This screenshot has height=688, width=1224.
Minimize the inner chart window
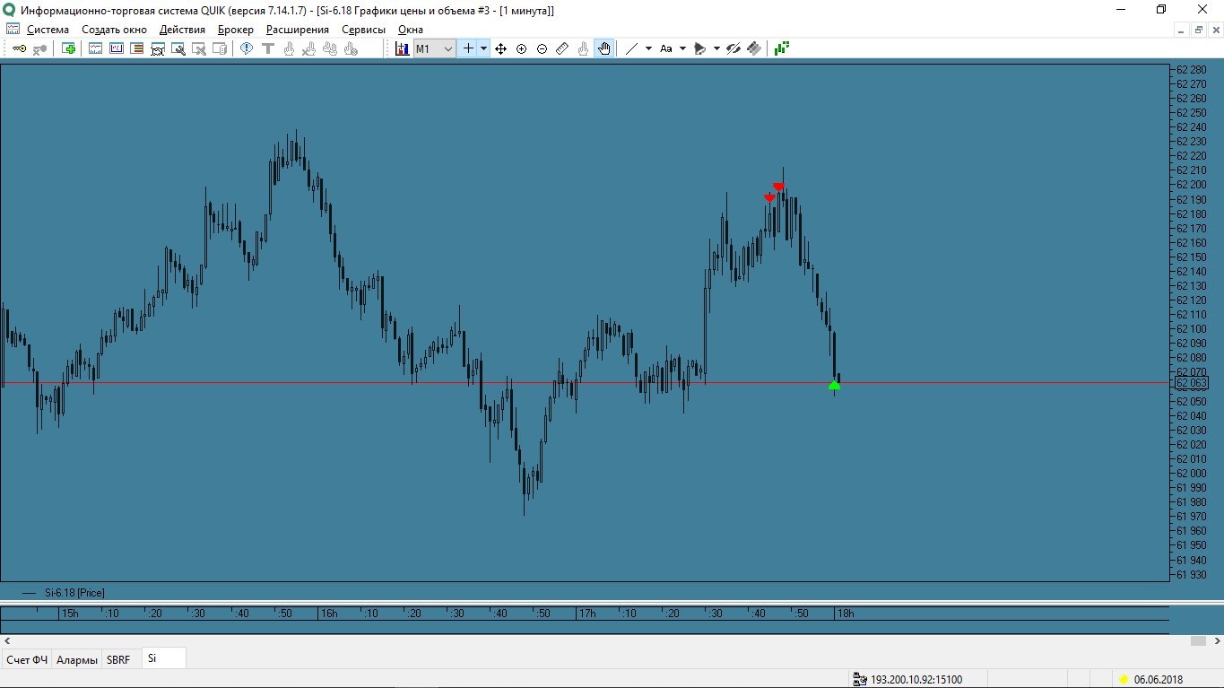click(x=1180, y=30)
